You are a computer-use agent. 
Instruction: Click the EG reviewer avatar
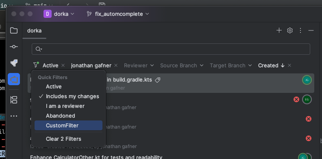307,100
